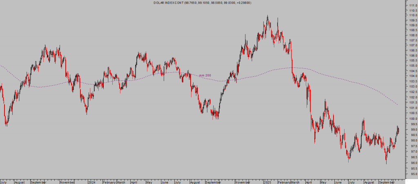Screen dimensions: 418x184
Task: Select the mm 200 moving average label
Action: coord(205,75)
